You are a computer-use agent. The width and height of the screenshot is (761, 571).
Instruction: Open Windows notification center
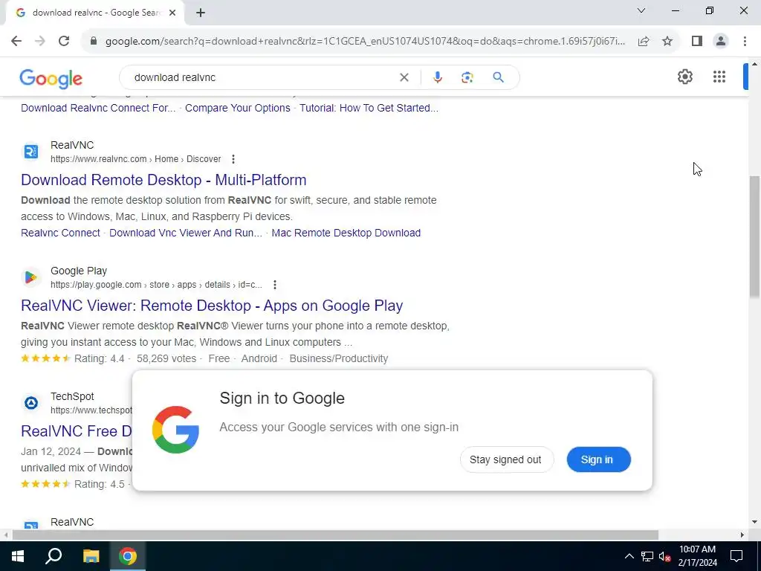pos(736,556)
